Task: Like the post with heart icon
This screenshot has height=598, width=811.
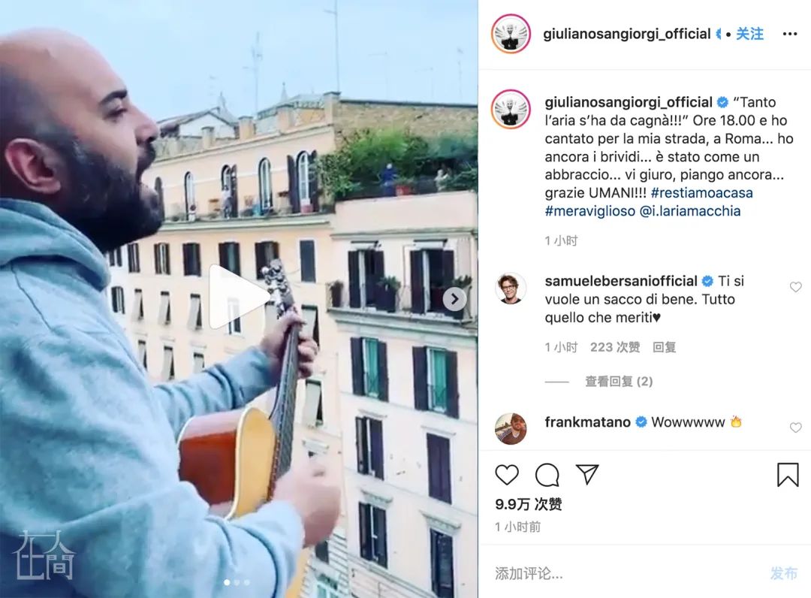Action: [x=507, y=474]
